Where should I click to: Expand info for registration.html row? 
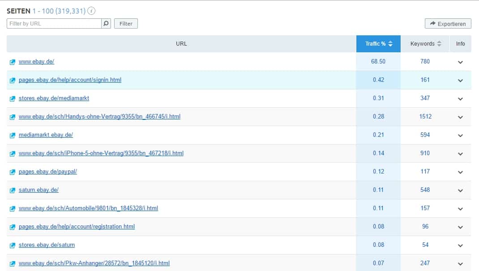tap(460, 227)
